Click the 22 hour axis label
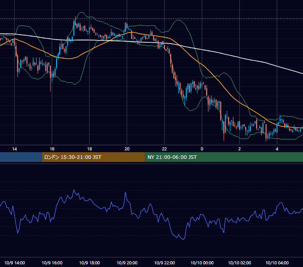Image resolution: width=303 pixels, height=267 pixels. 164,149
